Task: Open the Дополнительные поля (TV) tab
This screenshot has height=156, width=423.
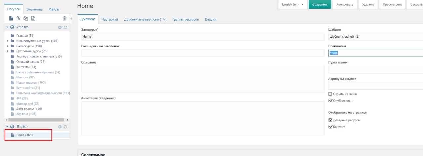Action: (145, 19)
